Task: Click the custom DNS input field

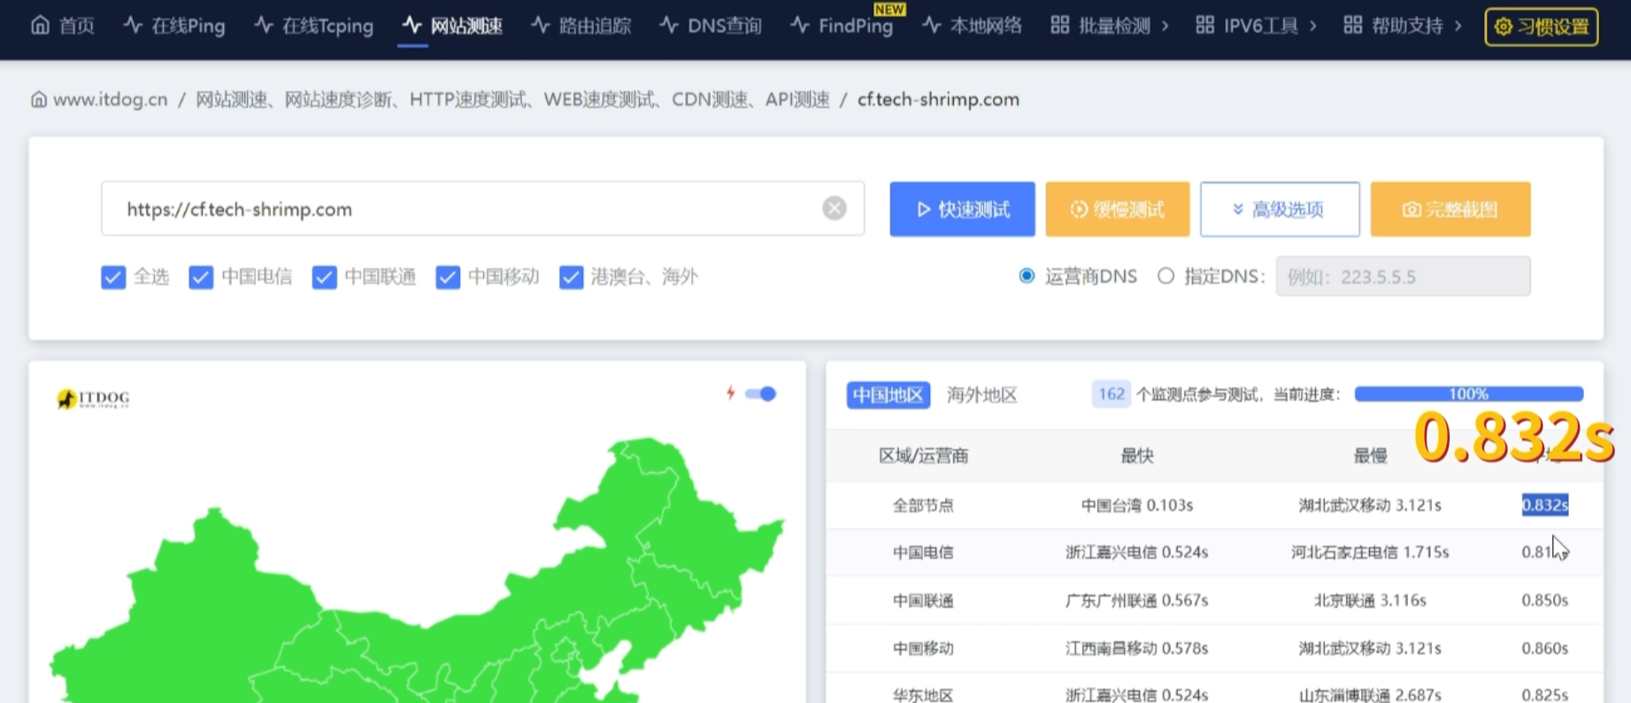Action: coord(1403,276)
